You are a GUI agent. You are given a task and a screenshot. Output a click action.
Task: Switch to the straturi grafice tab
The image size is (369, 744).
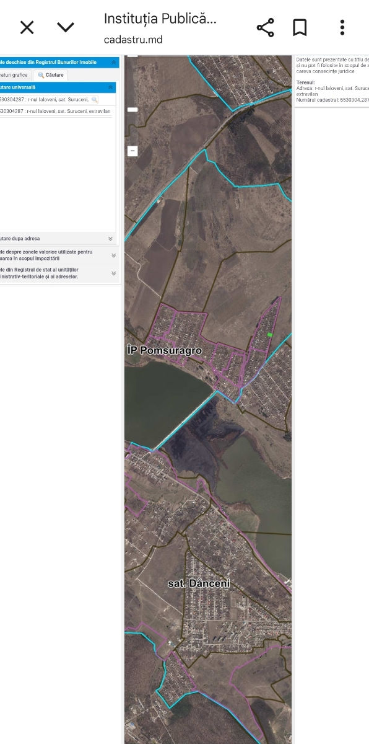15,75
